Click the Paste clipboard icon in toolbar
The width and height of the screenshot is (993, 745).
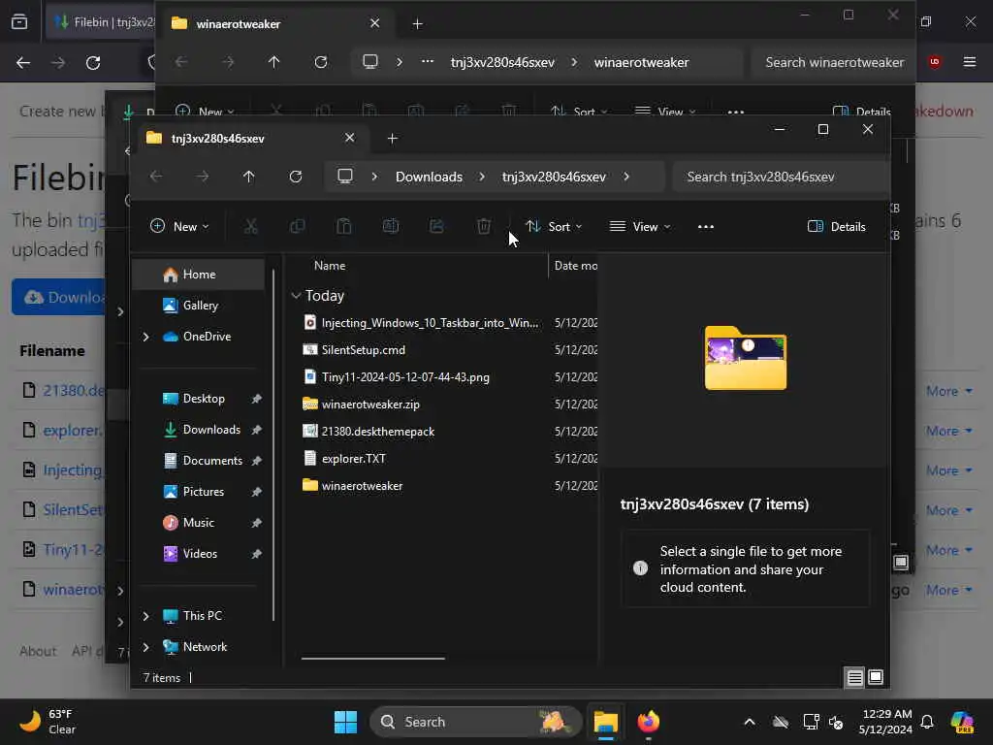coord(344,226)
